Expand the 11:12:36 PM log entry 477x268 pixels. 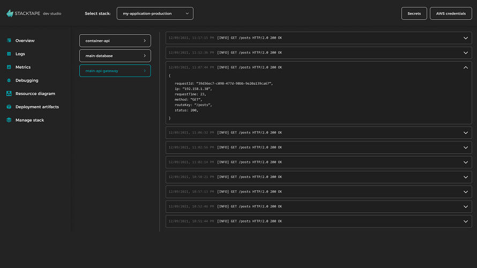pos(465,53)
